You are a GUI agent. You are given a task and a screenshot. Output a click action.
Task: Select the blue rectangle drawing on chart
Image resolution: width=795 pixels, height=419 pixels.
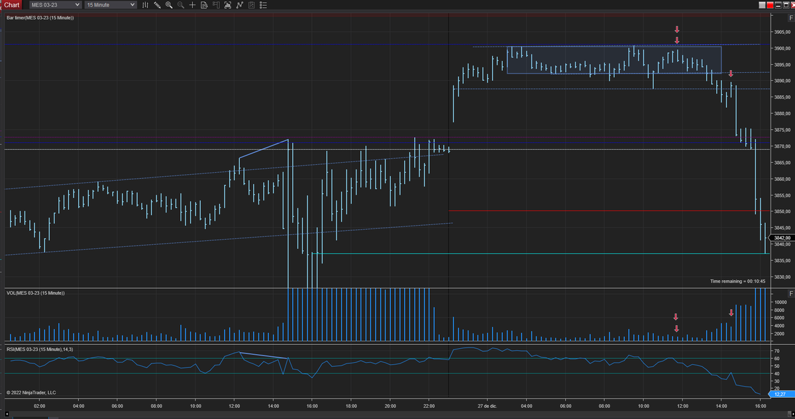coord(614,60)
